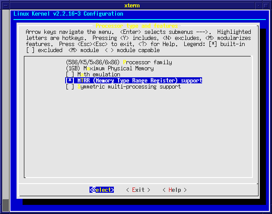Toggle the Math emulation checkbox
272x214 pixels.
(x=70, y=75)
